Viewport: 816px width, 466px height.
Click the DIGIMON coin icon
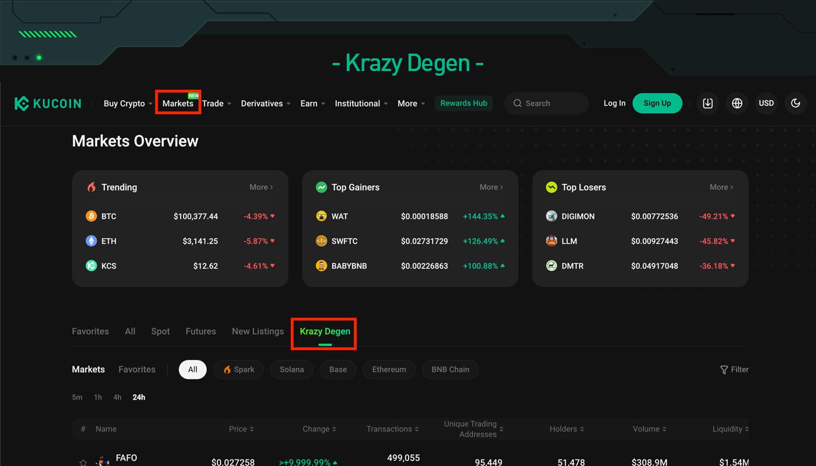tap(551, 216)
